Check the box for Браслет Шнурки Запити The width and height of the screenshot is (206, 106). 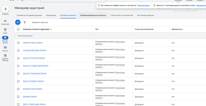click(18, 81)
